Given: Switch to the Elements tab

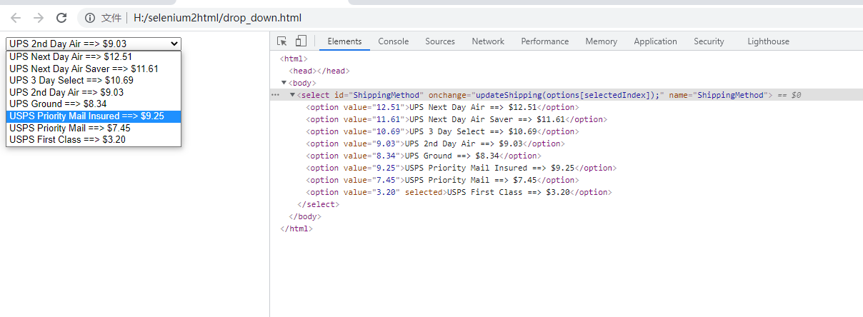Looking at the screenshot, I should (344, 41).
